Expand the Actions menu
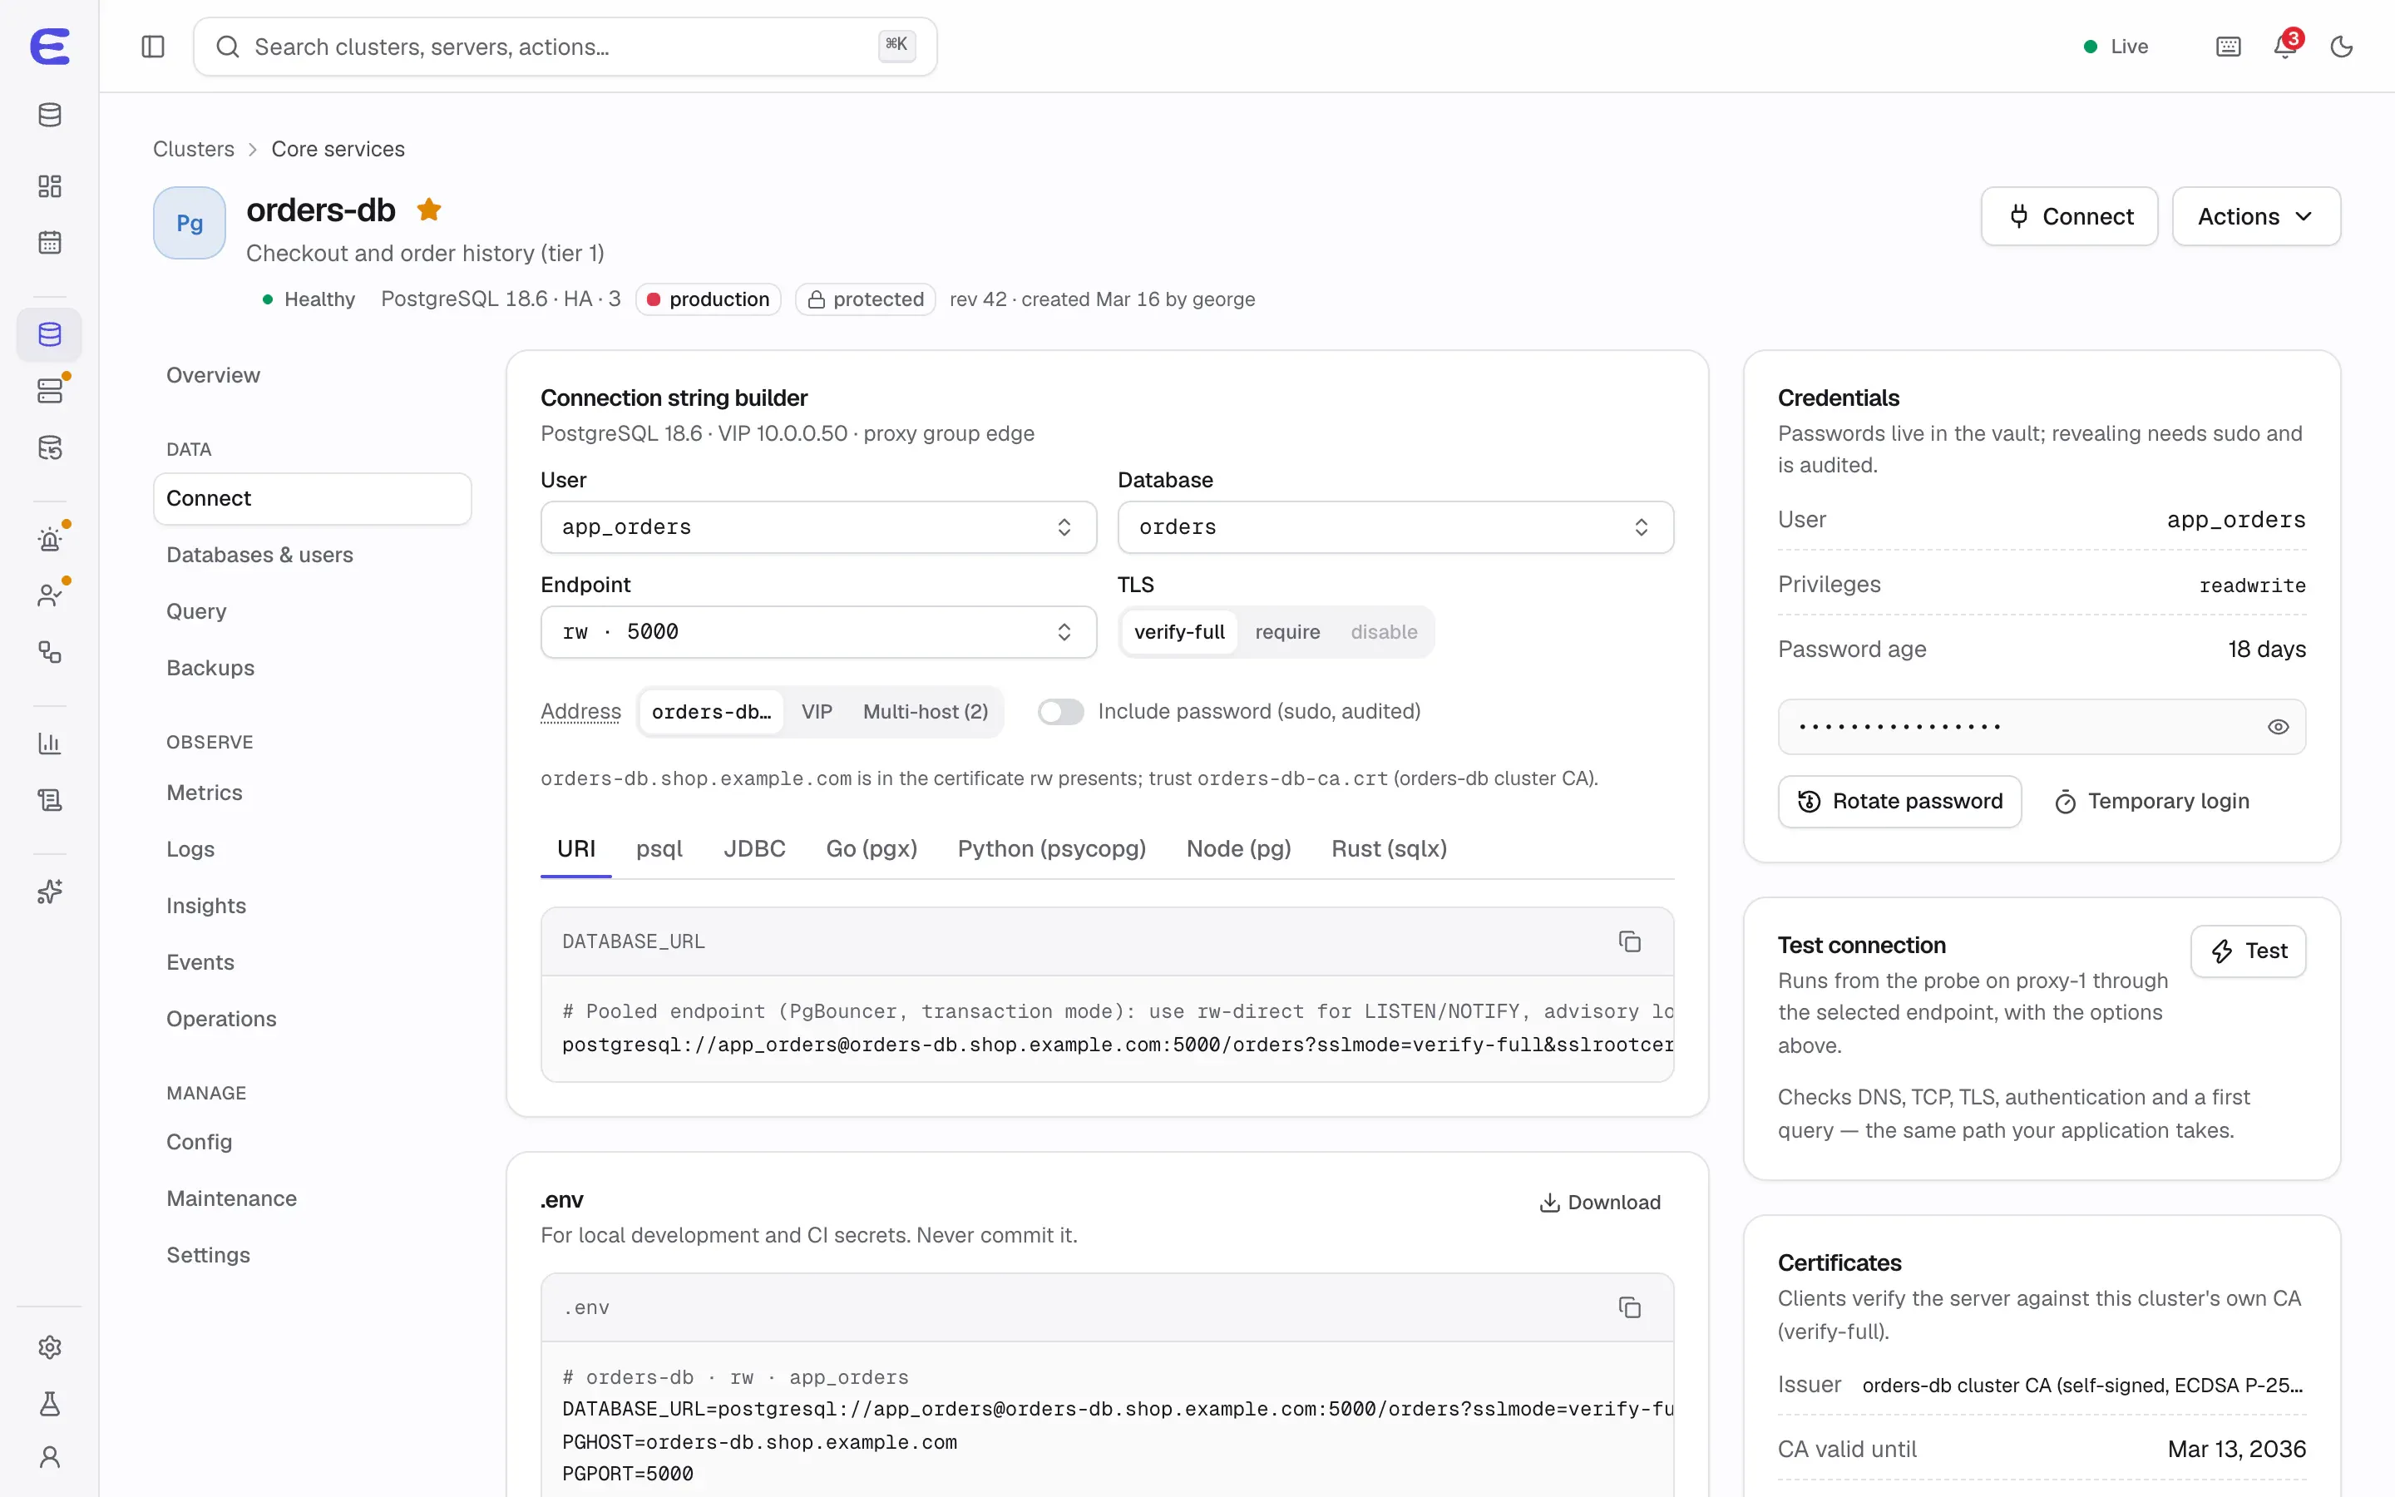This screenshot has width=2395, height=1497. click(x=2255, y=216)
